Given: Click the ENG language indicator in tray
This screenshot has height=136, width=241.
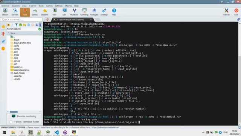Looking at the screenshot, I should tap(225, 133).
